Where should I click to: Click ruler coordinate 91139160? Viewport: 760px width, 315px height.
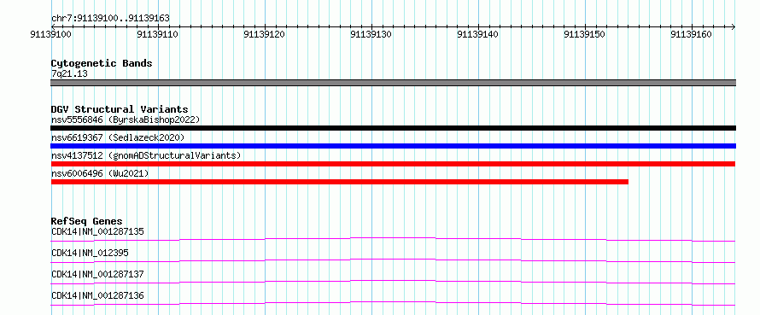(692, 34)
